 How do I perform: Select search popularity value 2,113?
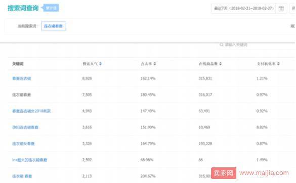coord(87,176)
